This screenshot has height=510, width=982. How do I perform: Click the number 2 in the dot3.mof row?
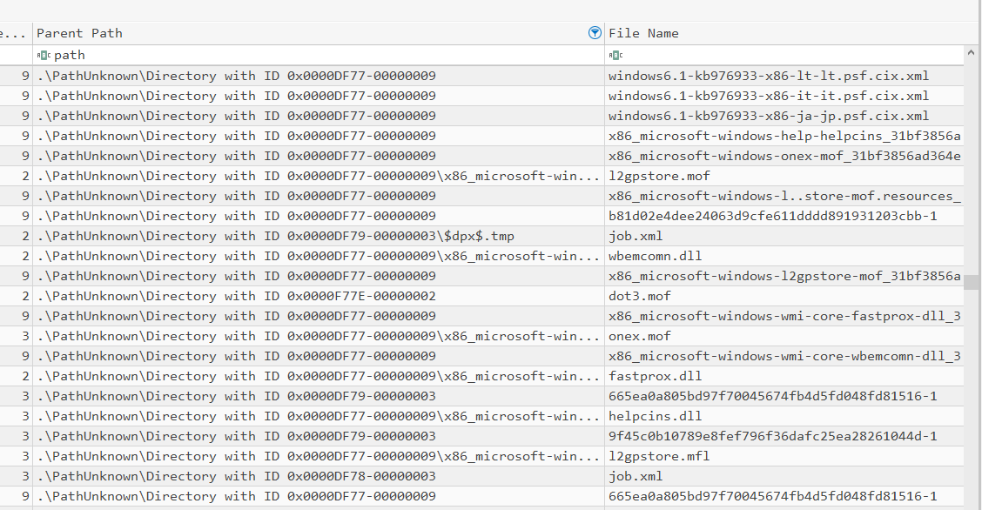coord(25,296)
